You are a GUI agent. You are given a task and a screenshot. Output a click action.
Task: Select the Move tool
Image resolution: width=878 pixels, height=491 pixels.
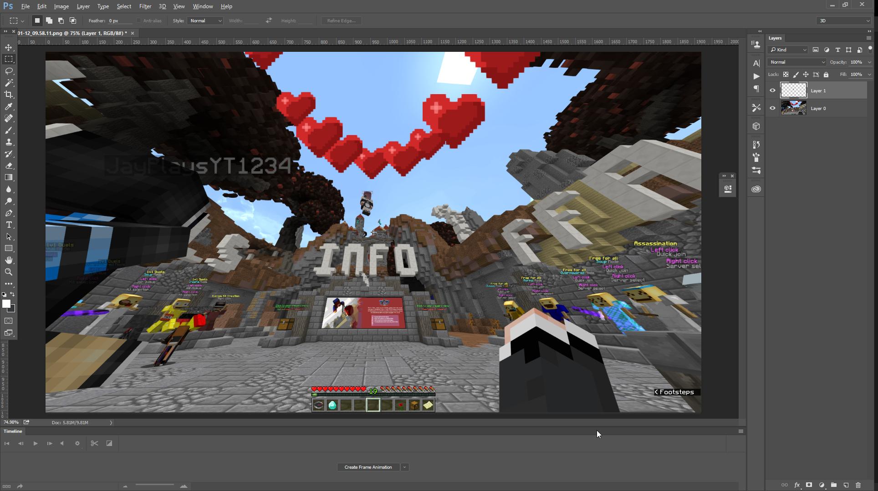pyautogui.click(x=9, y=47)
